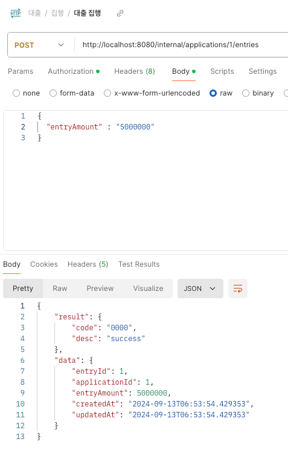
Task: Click "data" key in response
Action: (x=68, y=360)
